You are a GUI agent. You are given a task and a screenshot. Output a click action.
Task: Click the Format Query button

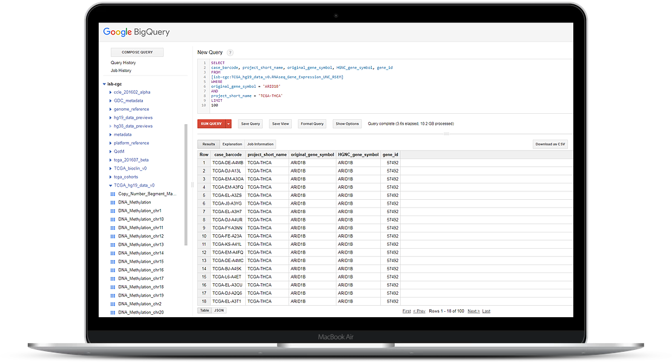pos(312,124)
